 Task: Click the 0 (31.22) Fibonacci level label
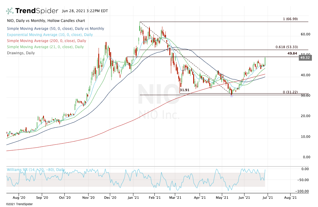pos(290,92)
